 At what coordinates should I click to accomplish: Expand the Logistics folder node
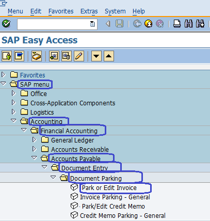pos(13,112)
